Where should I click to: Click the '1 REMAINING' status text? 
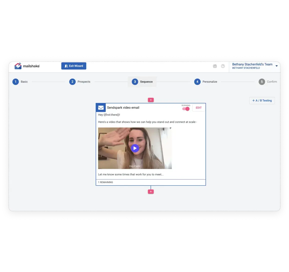[x=105, y=182]
